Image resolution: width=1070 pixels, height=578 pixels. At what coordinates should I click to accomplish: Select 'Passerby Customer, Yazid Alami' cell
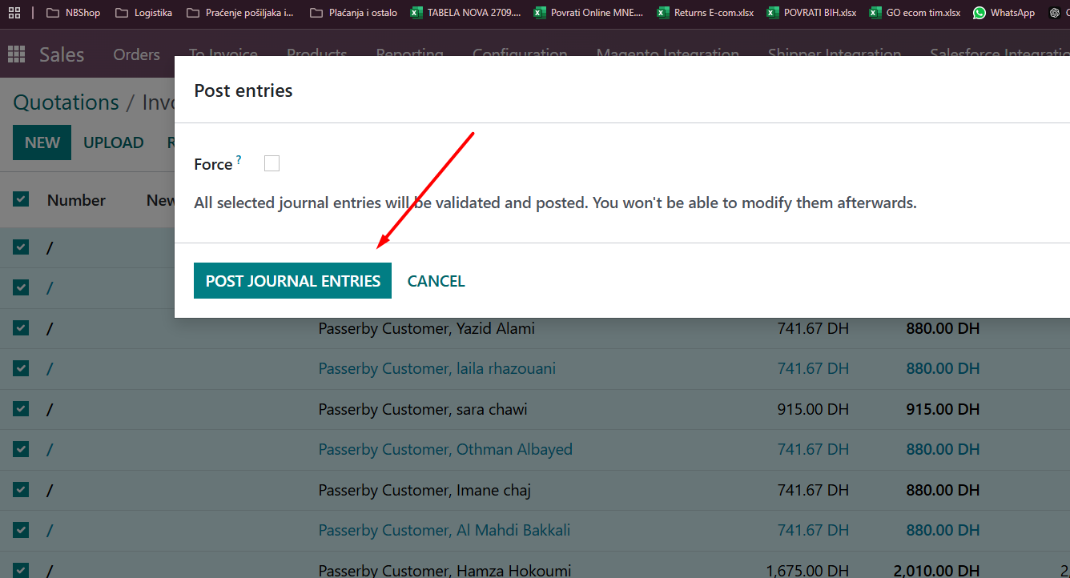[x=427, y=328]
